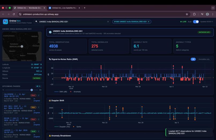216x140 pixels.
Task: Click the Poor badge on CALSPHERE 2 pass
Action: point(33,95)
